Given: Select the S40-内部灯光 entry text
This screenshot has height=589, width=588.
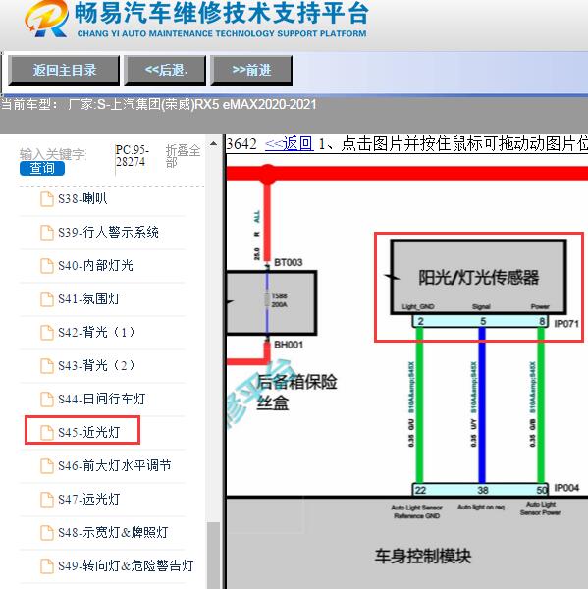Looking at the screenshot, I should [95, 266].
